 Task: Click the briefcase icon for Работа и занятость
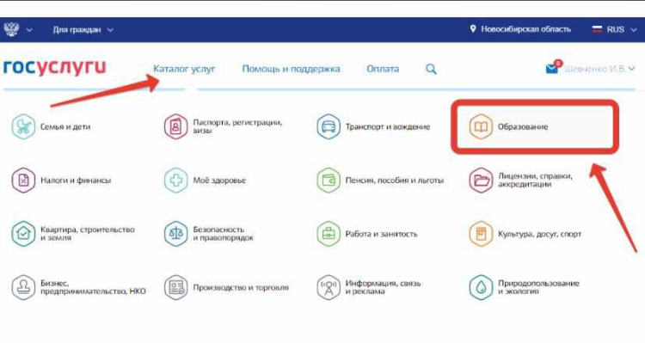pos(329,234)
